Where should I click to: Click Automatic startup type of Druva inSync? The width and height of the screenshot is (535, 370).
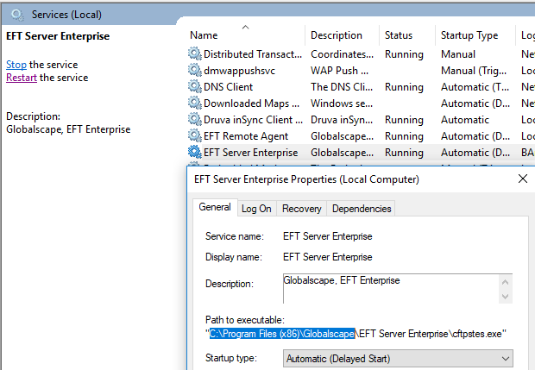(465, 120)
